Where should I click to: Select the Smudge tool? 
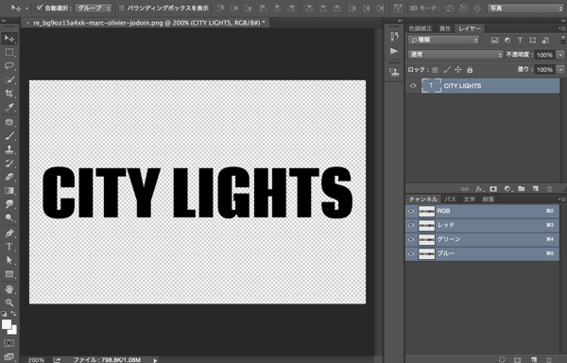tap(9, 204)
